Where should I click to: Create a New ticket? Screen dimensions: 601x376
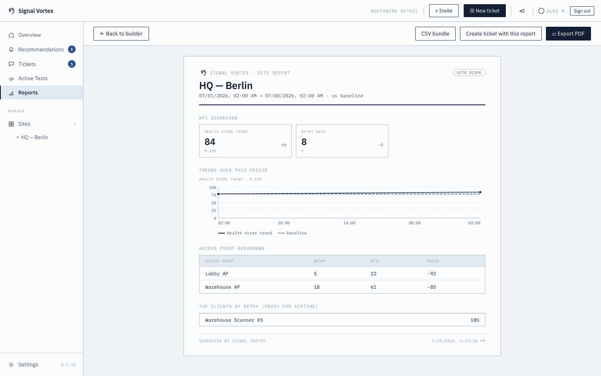click(x=485, y=11)
